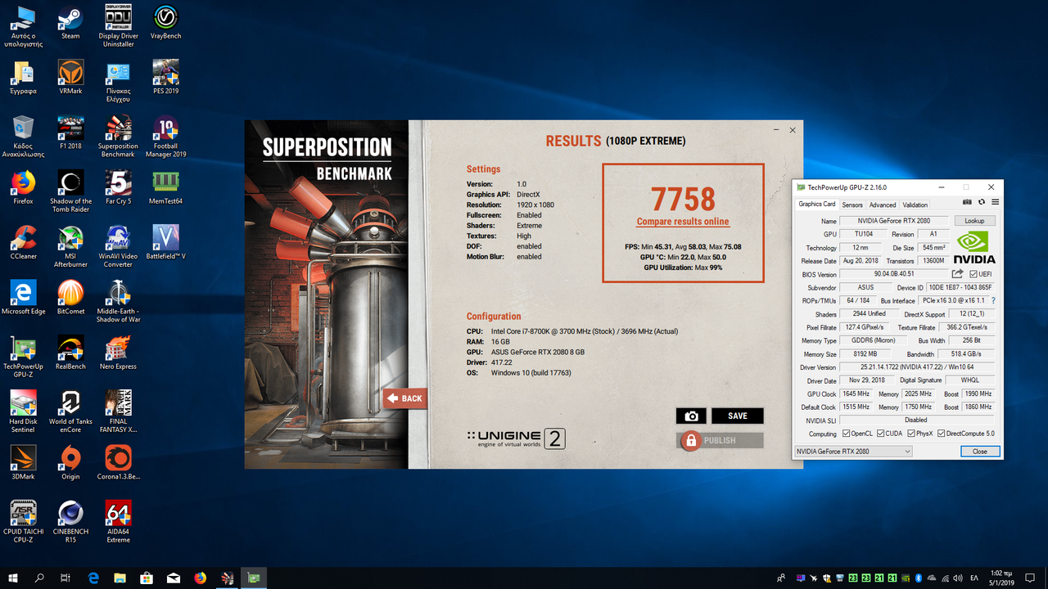Launch Origin from the desktop
Image resolution: width=1048 pixels, height=589 pixels.
[70, 462]
